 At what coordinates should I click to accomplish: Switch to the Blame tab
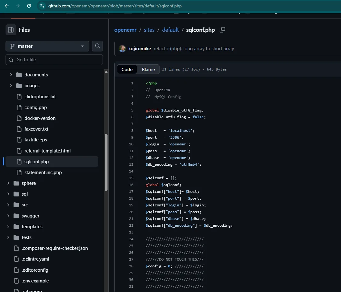click(x=148, y=69)
